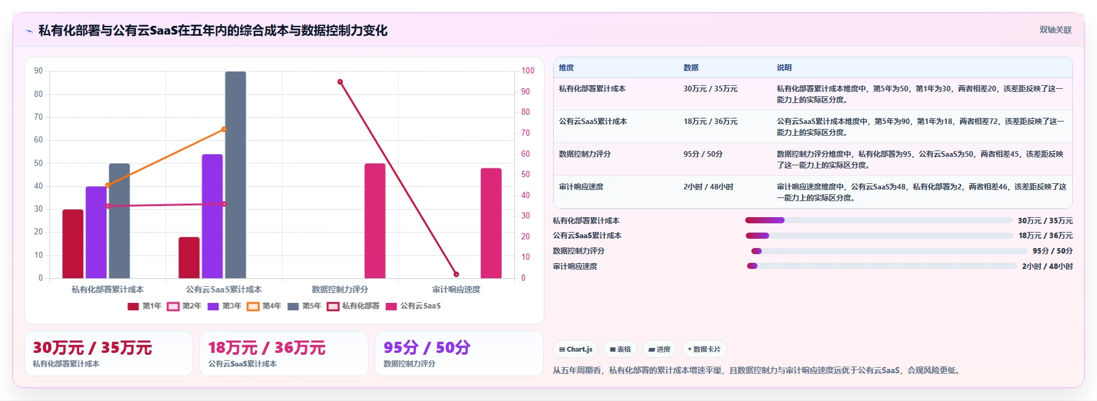The image size is (1097, 401).
Task: Click the crimson line point at bottom near 审计响应速度
Action: click(x=456, y=274)
